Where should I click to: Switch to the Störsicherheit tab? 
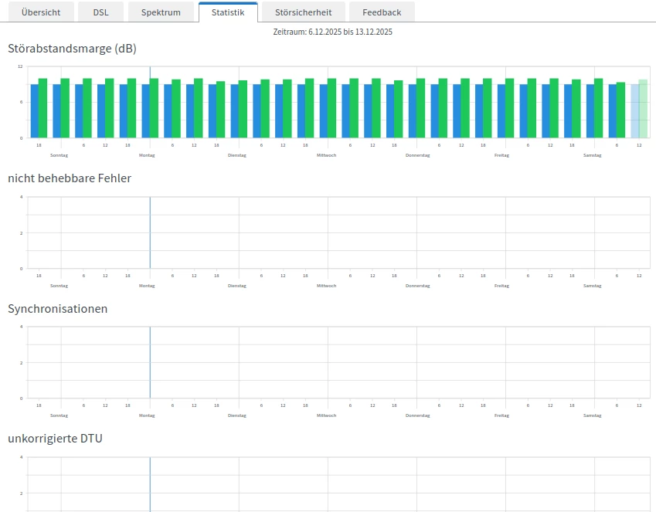tap(304, 12)
